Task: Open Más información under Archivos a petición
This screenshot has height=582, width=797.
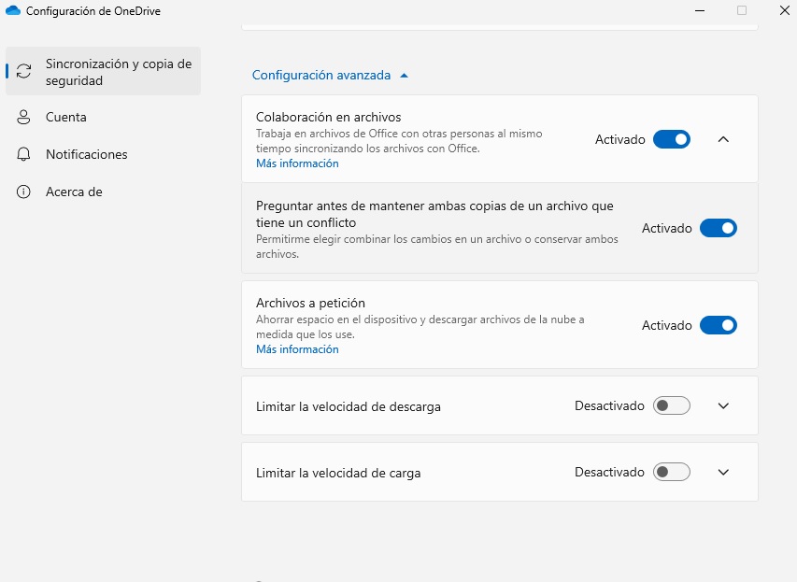Action: pos(297,349)
